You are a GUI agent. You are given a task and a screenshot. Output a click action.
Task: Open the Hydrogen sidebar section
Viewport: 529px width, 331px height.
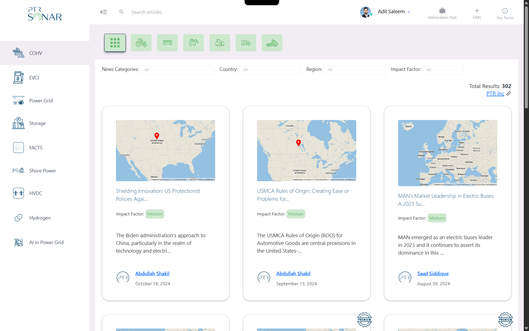coord(40,218)
